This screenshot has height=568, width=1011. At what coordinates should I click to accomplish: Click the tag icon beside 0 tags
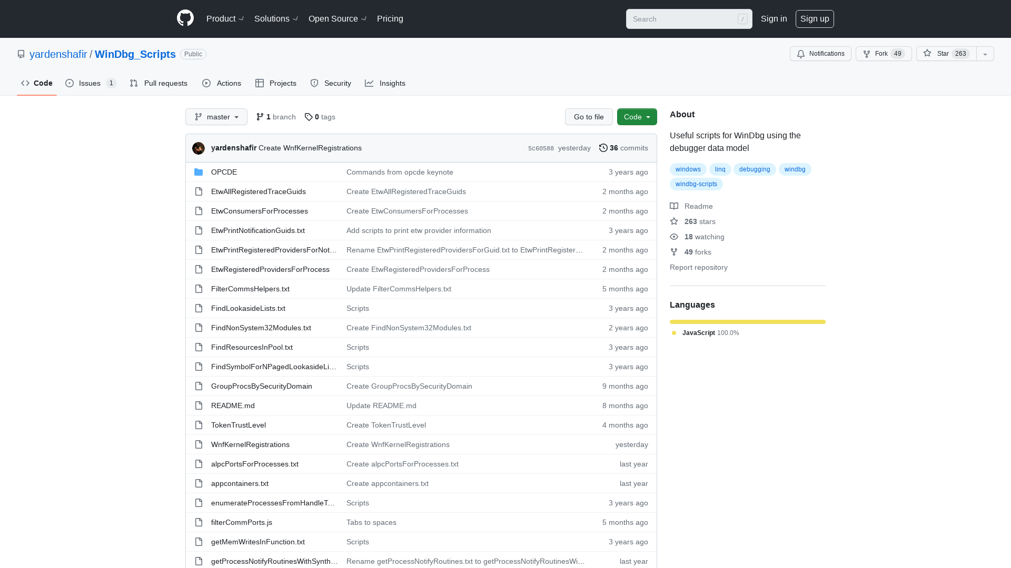(309, 117)
